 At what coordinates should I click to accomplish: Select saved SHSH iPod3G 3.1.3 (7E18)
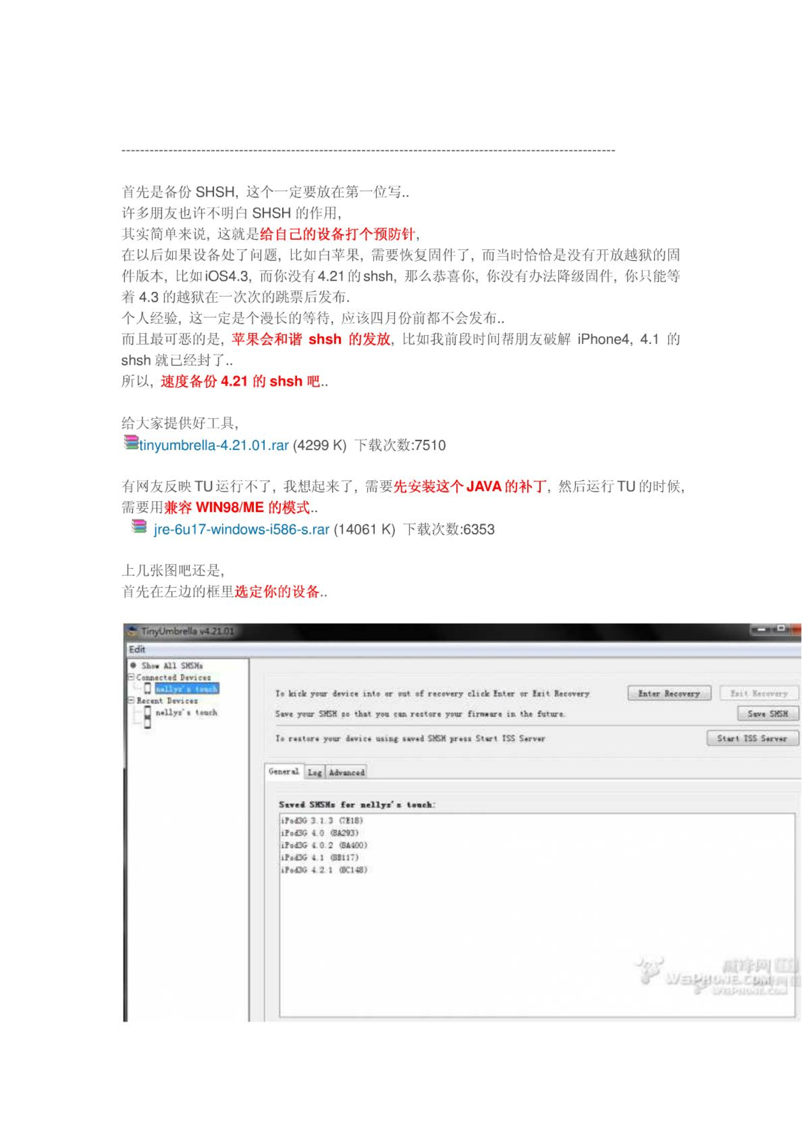click(x=322, y=820)
